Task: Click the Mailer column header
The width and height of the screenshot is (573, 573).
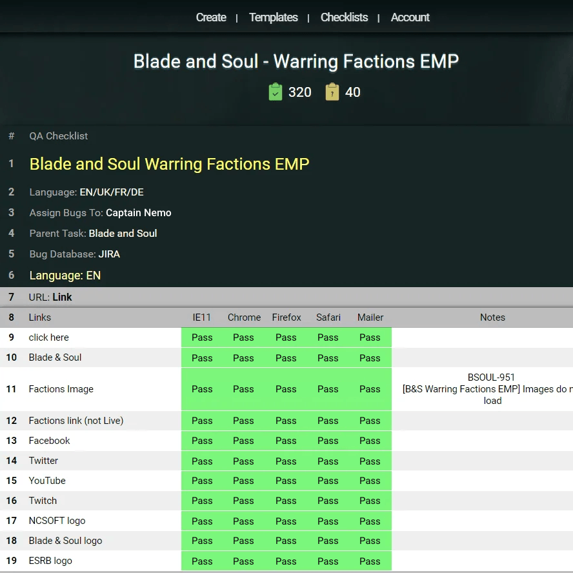Action: [x=370, y=317]
